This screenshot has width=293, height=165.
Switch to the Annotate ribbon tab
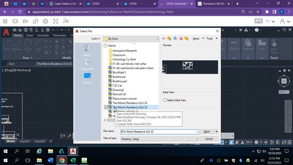point(43,35)
